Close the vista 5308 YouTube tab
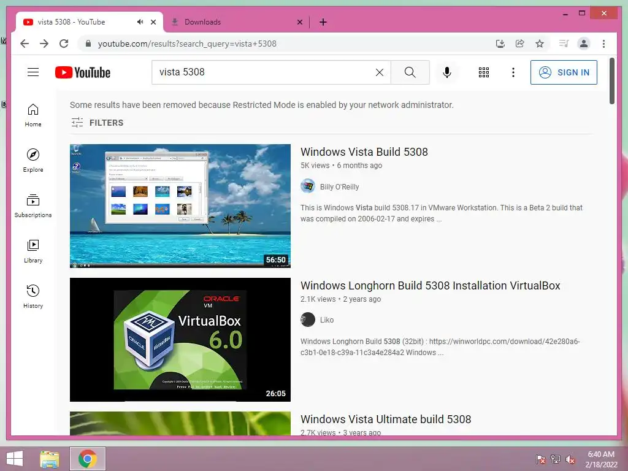The image size is (628, 471). point(153,22)
